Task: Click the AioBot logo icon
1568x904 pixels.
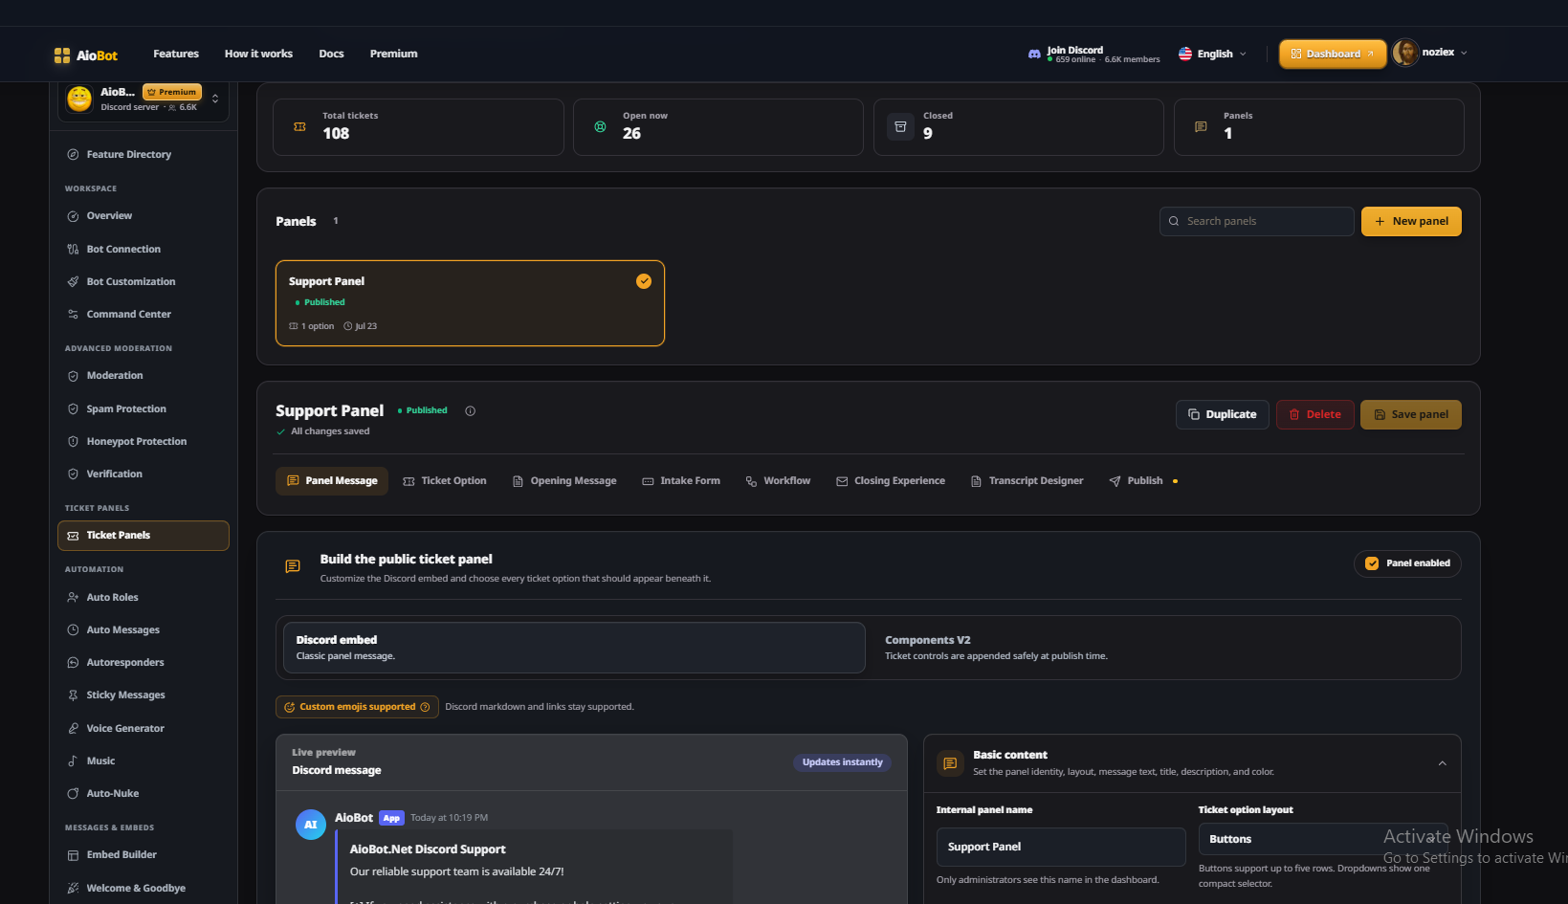Action: [62, 55]
